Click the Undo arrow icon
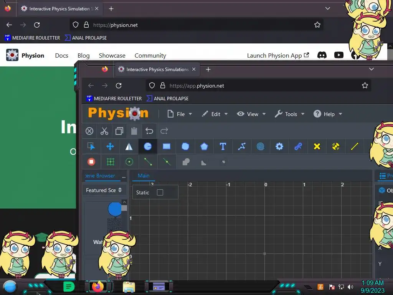393x295 pixels. pos(149,131)
